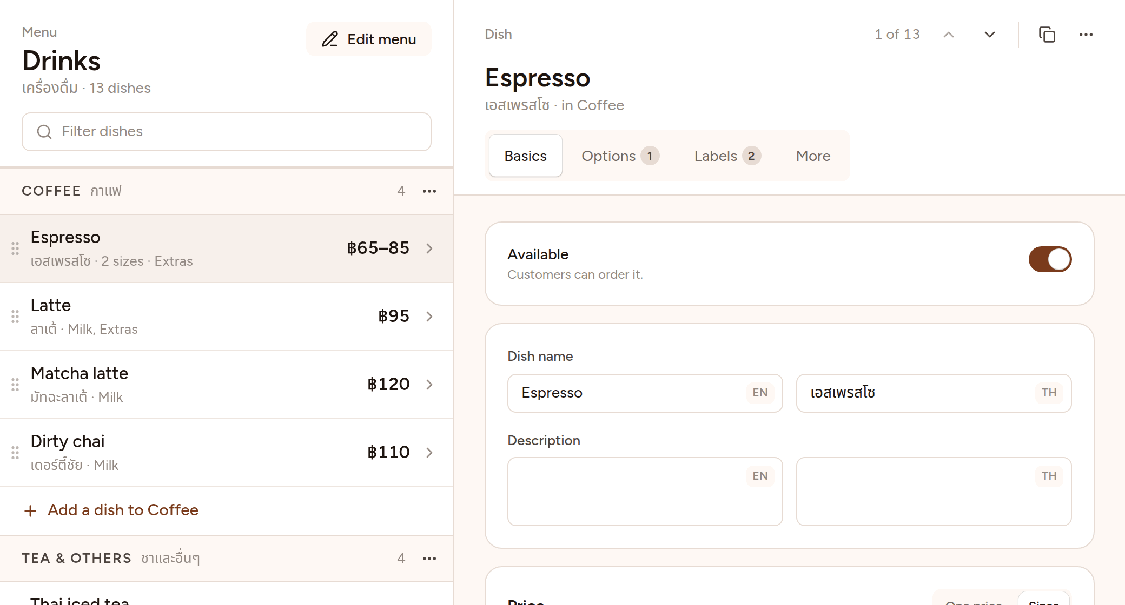Click the duplicate dish icon
Viewport: 1125px width, 605px height.
coord(1047,35)
